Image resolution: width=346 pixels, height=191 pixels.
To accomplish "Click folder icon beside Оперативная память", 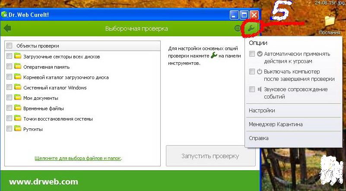I will [x=18, y=66].
